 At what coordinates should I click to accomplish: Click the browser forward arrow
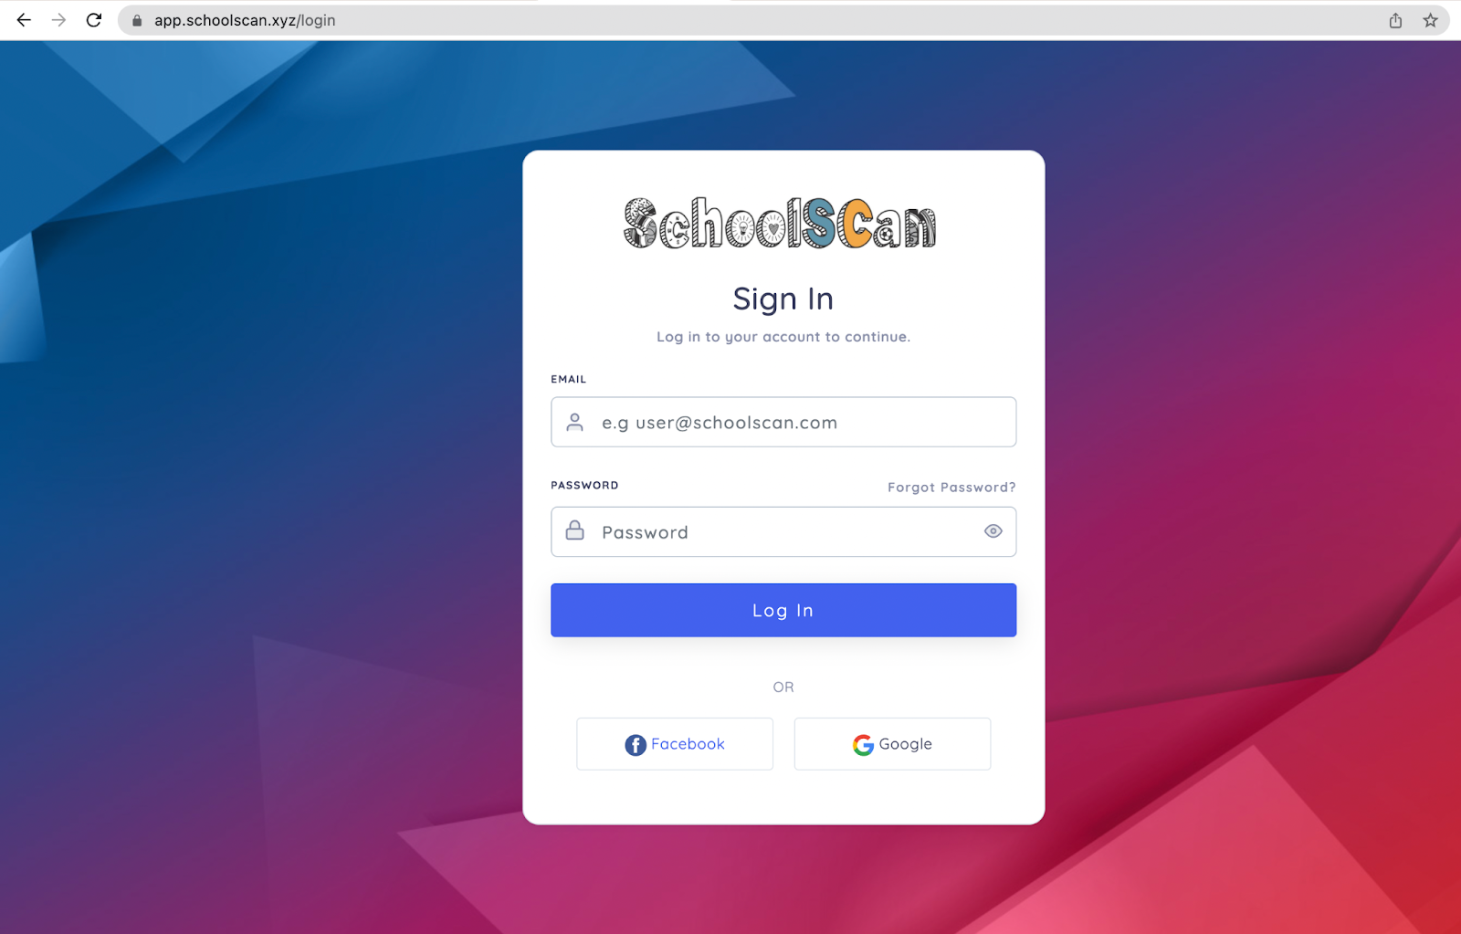point(58,20)
